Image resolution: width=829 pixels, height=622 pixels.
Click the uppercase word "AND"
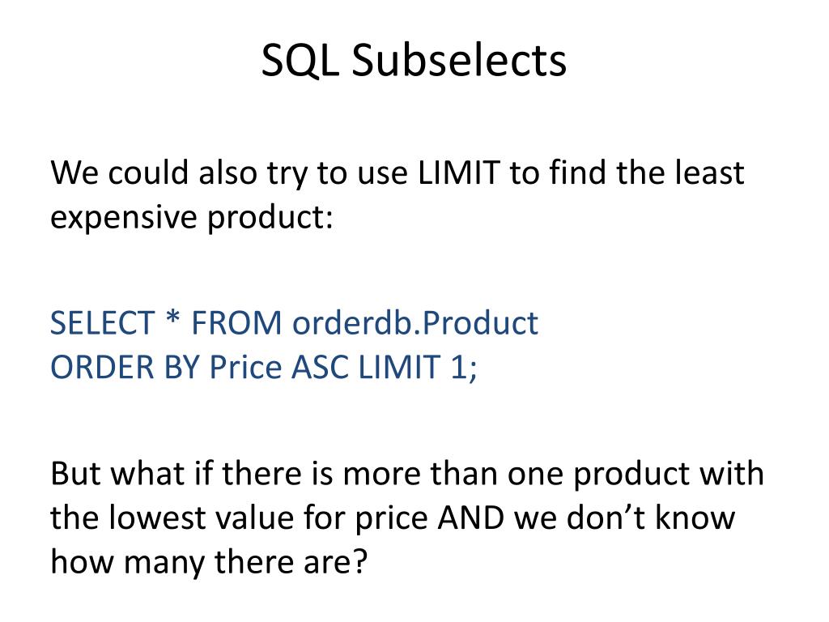point(470,518)
